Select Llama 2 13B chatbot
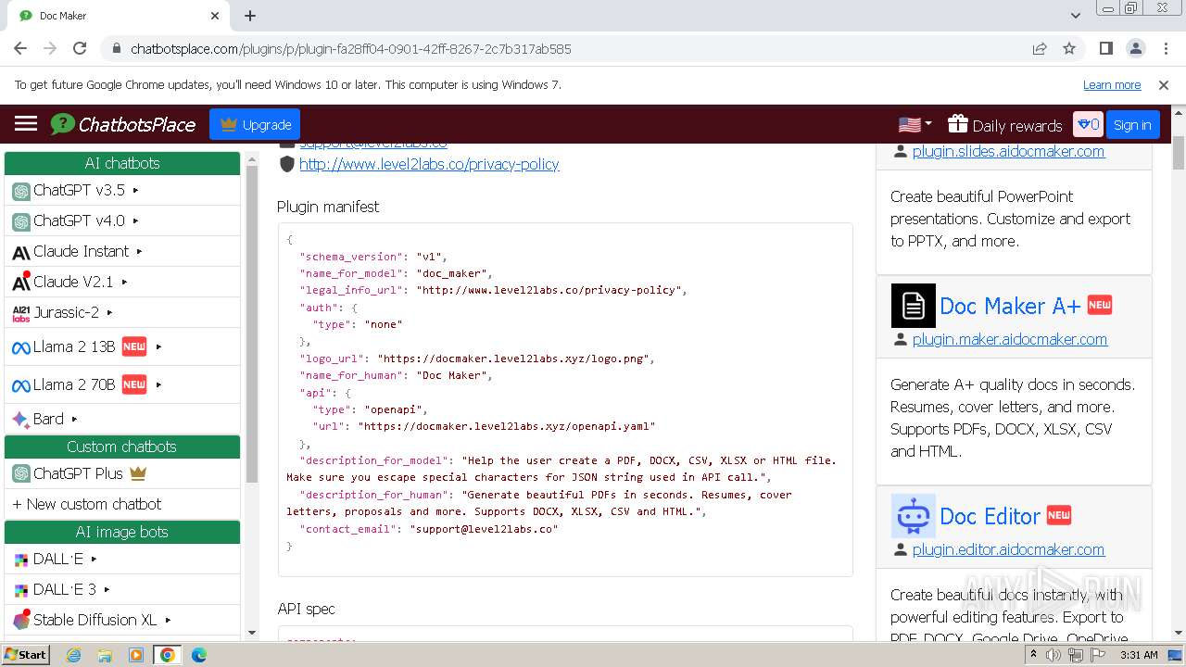Screen dimensions: 1186x667 (74, 346)
